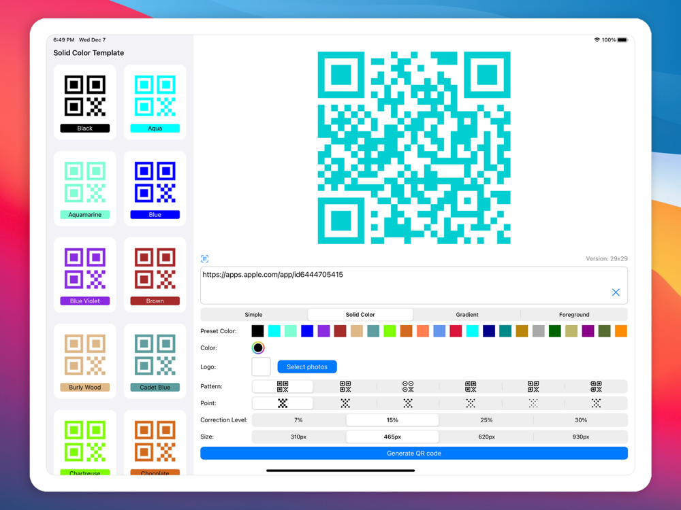Select the fourth Pattern style option
The width and height of the screenshot is (681, 510).
point(471,386)
